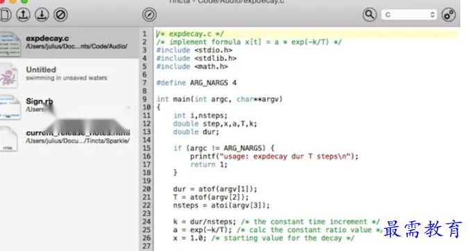Image resolution: width=468 pixels, height=251 pixels.
Task: Click 'starting value for the decay' comment
Action: [283, 238]
